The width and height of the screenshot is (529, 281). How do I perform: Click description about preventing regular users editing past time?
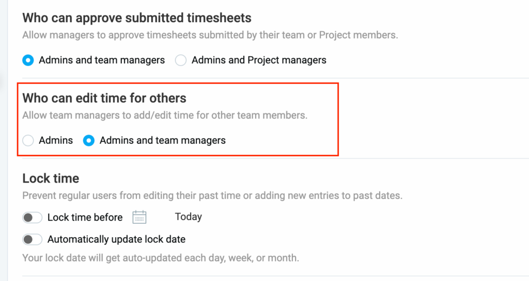pyautogui.click(x=212, y=196)
